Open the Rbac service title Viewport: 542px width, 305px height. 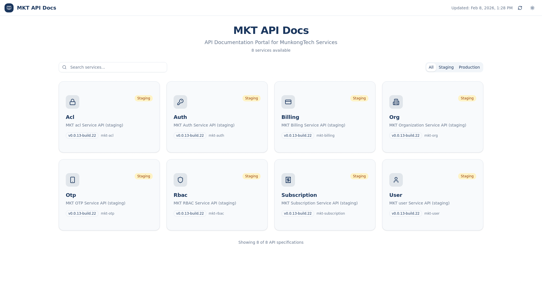[x=180, y=195]
